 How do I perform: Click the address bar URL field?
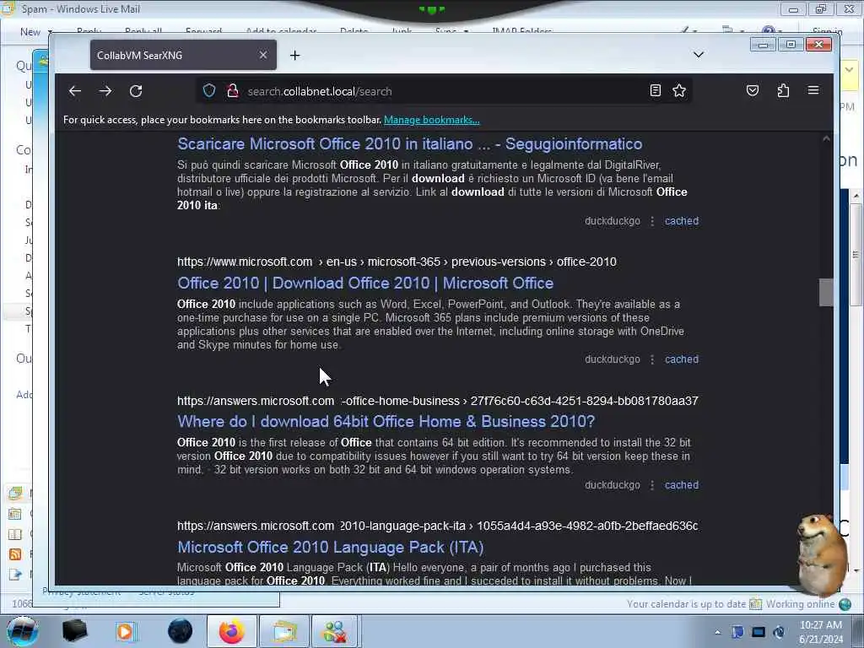point(444,91)
